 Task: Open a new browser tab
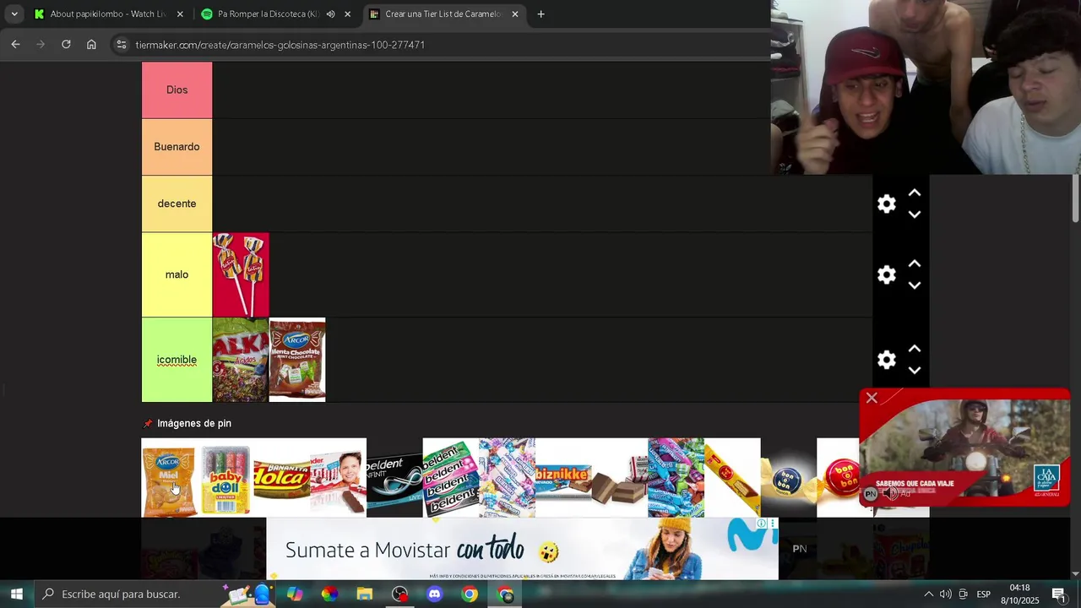coord(541,14)
